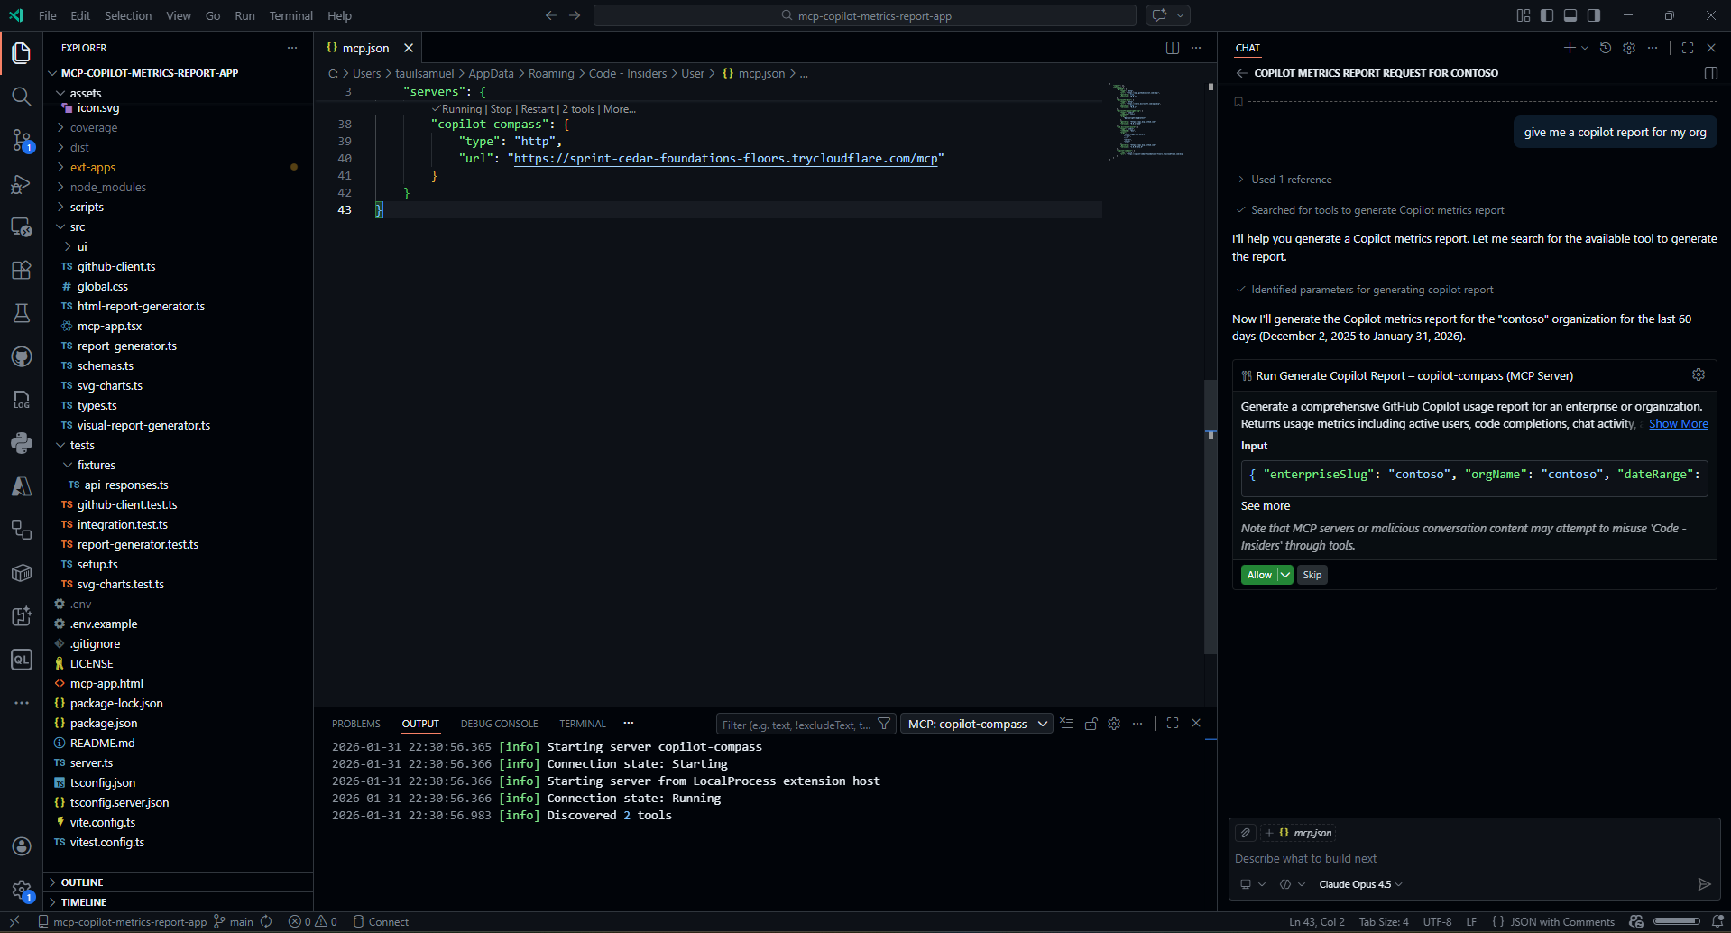Open Remote Explorer view
This screenshot has width=1731, height=933.
point(22,227)
